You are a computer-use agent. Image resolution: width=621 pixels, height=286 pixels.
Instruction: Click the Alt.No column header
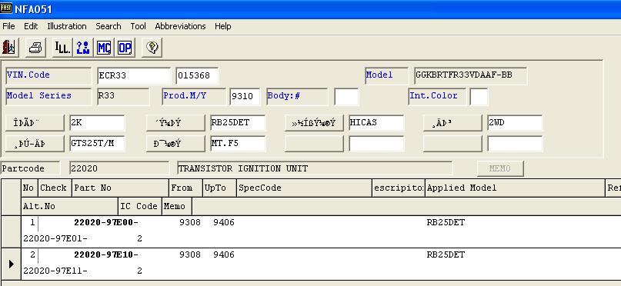(x=70, y=206)
